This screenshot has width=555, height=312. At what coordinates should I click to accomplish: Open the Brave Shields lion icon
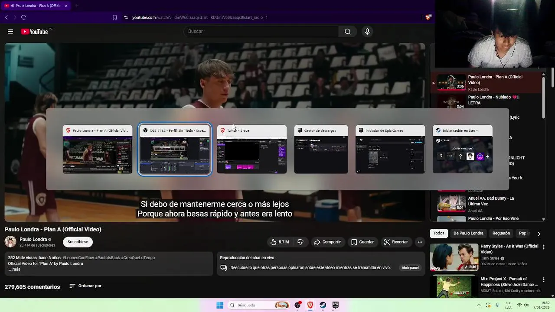coord(428,17)
